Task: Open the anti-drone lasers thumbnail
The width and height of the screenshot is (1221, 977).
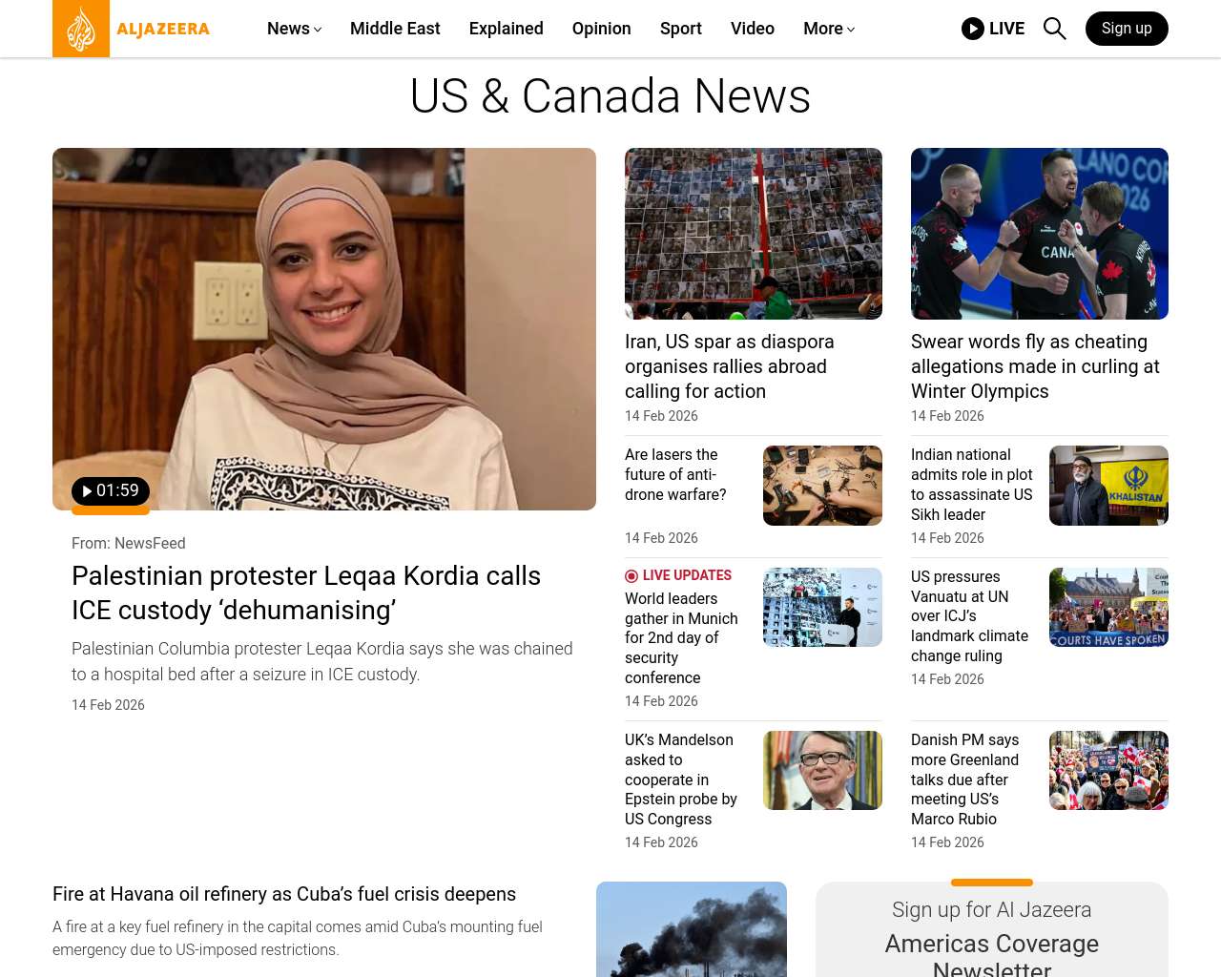Action: point(822,486)
